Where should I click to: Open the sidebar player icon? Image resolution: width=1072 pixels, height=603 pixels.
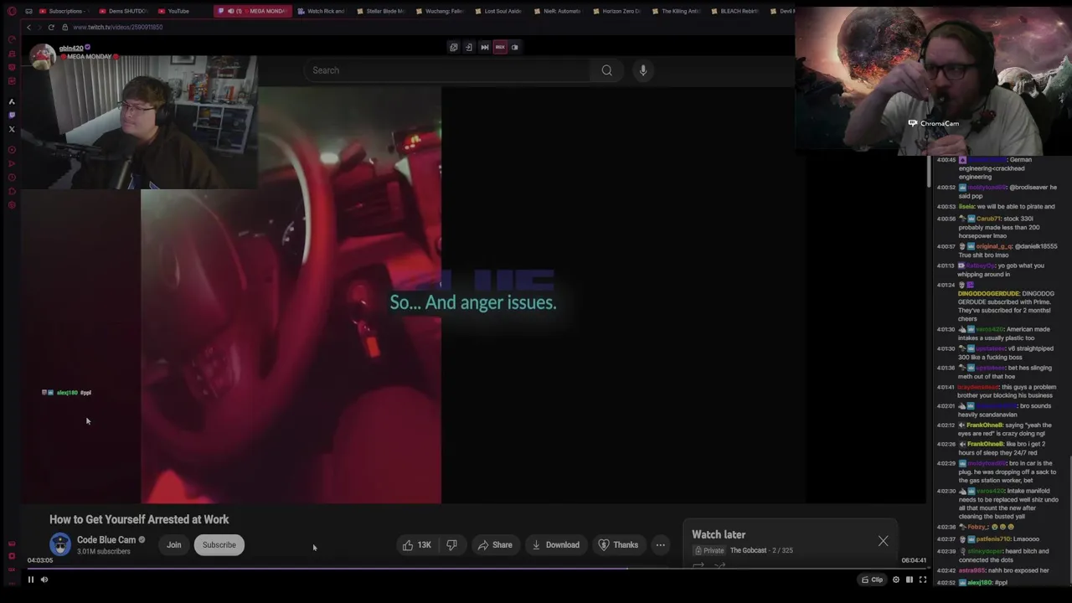point(12,150)
